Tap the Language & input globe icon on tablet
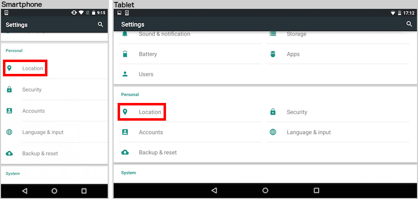 pyautogui.click(x=273, y=132)
